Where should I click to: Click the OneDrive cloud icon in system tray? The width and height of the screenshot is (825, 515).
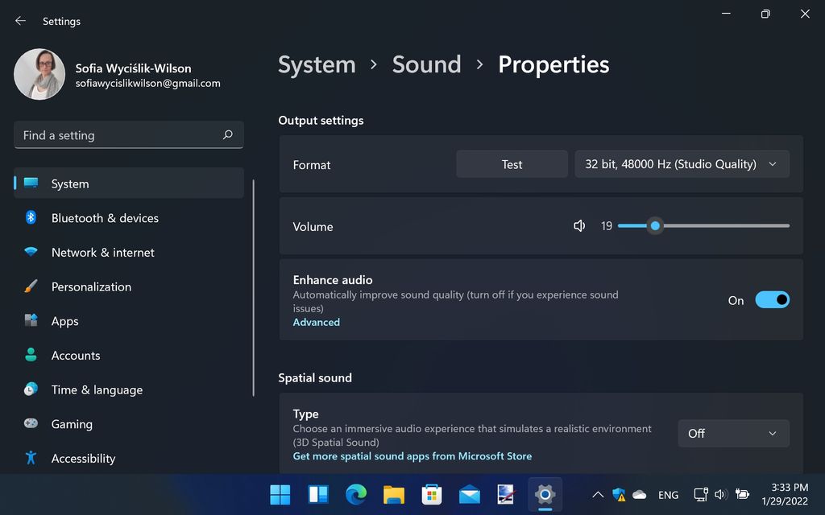pyautogui.click(x=639, y=495)
